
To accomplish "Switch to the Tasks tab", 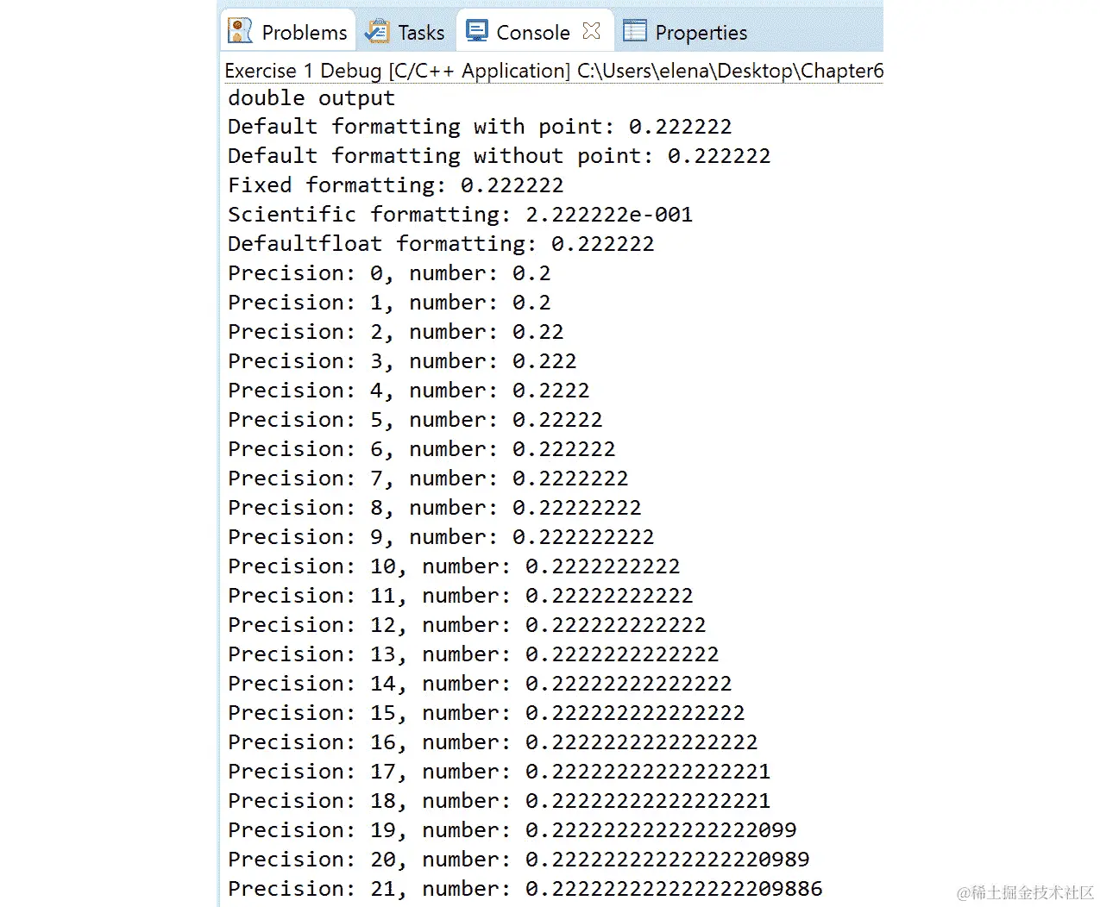I will point(405,32).
